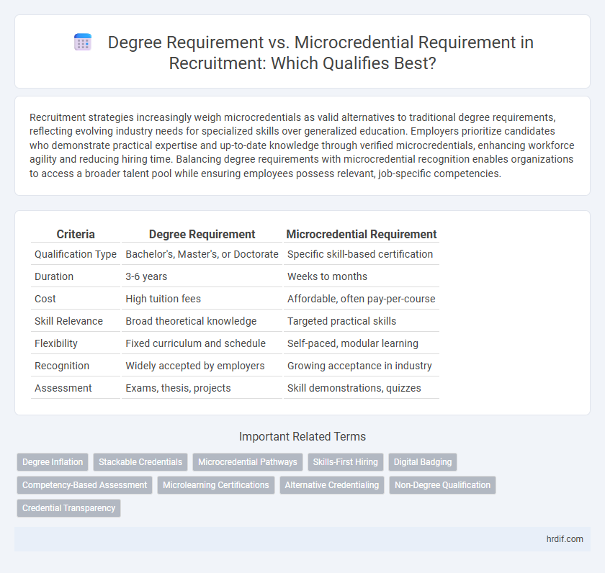Select the Criteria column header
The image size is (605, 573).
[76, 234]
